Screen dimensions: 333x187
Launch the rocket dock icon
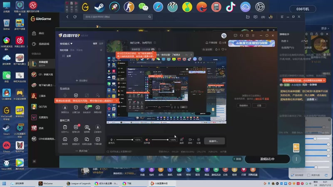point(114,7)
